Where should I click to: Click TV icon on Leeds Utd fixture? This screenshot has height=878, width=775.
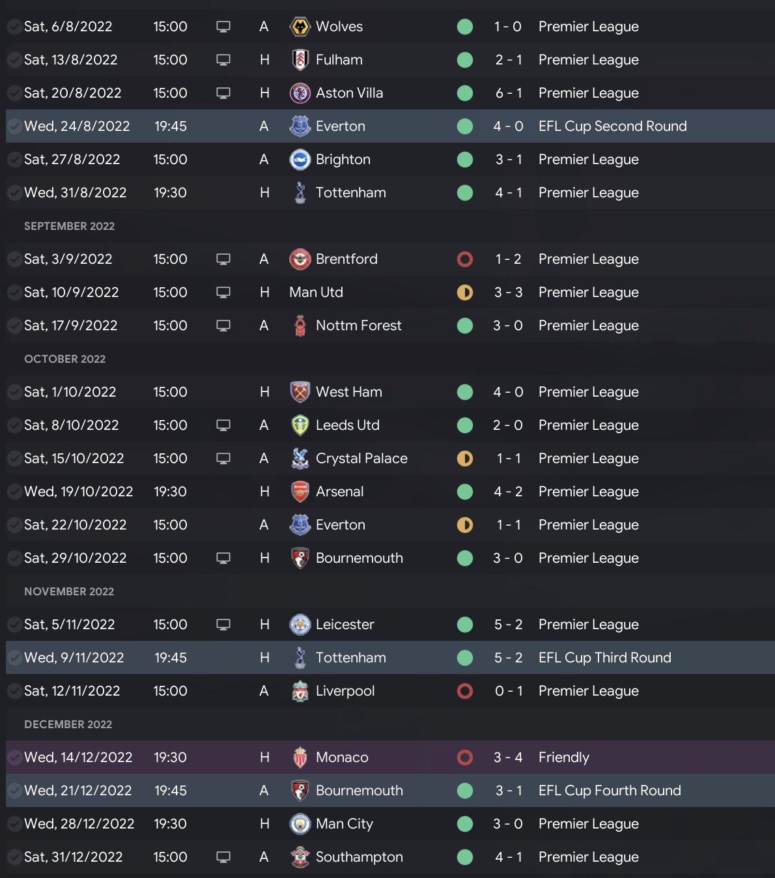(223, 425)
